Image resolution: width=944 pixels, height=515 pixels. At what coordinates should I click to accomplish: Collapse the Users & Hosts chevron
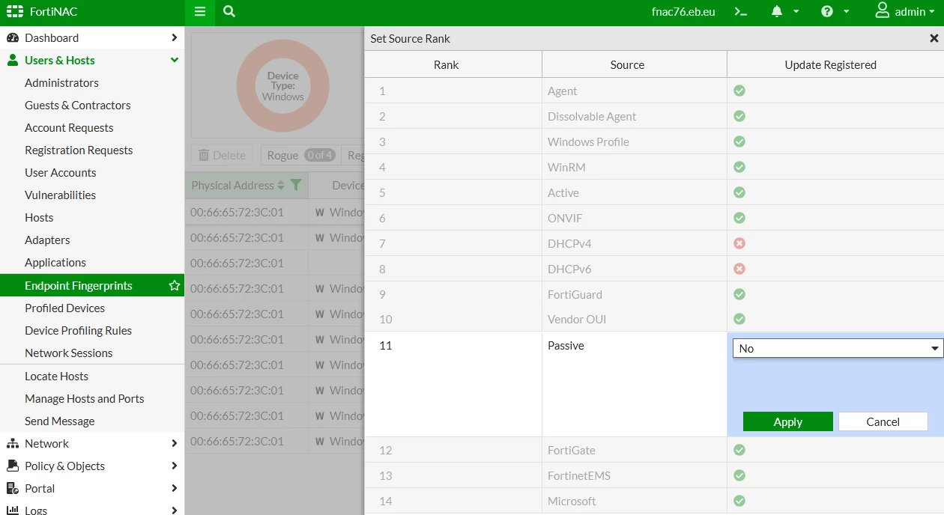(x=174, y=60)
